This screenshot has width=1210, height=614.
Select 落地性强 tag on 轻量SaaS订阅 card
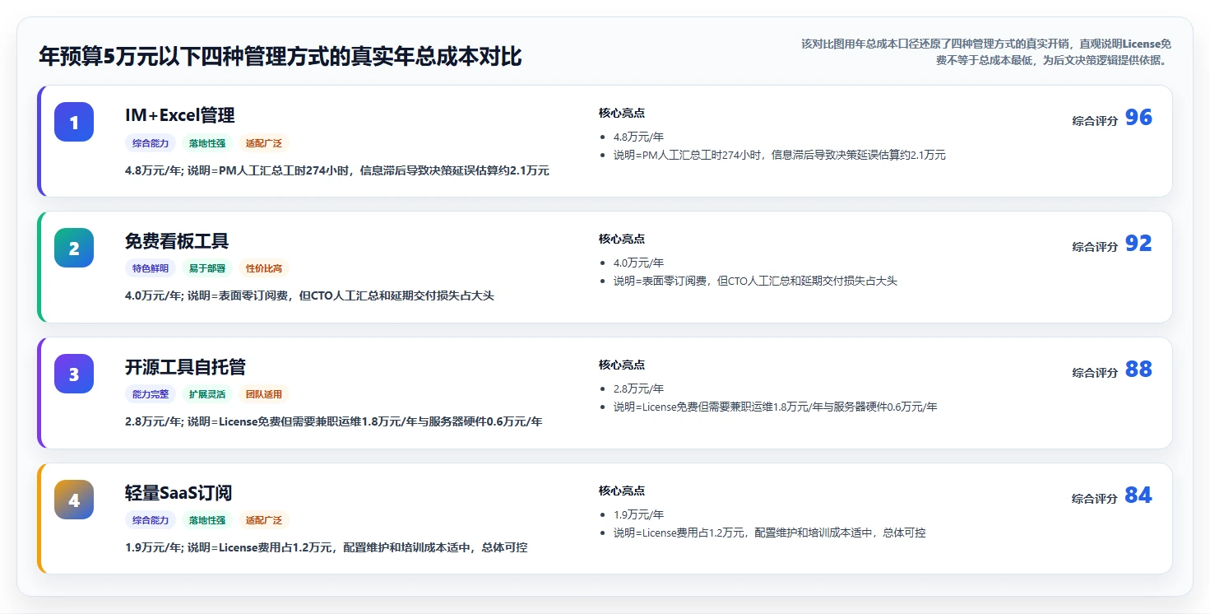(x=207, y=520)
